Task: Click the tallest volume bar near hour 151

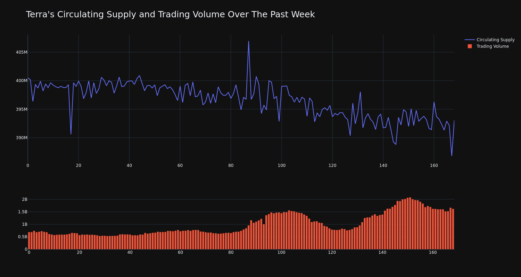Action: click(410, 223)
